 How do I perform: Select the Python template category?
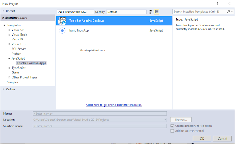pos(17,54)
